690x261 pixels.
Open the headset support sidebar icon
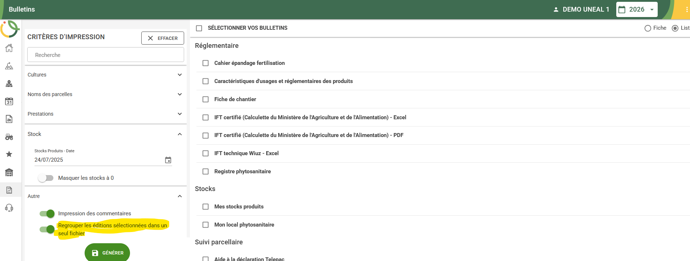[9, 208]
